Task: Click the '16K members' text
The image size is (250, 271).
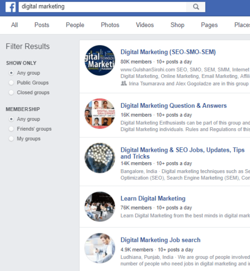Action: coord(136,115)
